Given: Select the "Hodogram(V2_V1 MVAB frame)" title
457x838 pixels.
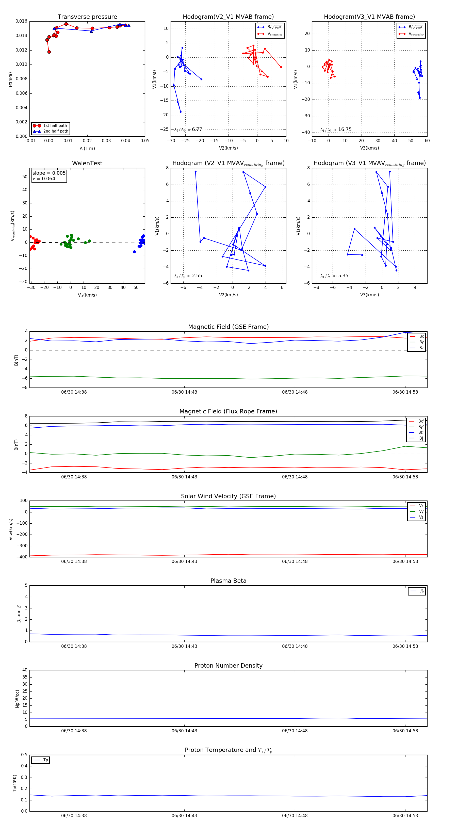Looking at the screenshot, I should [228, 17].
